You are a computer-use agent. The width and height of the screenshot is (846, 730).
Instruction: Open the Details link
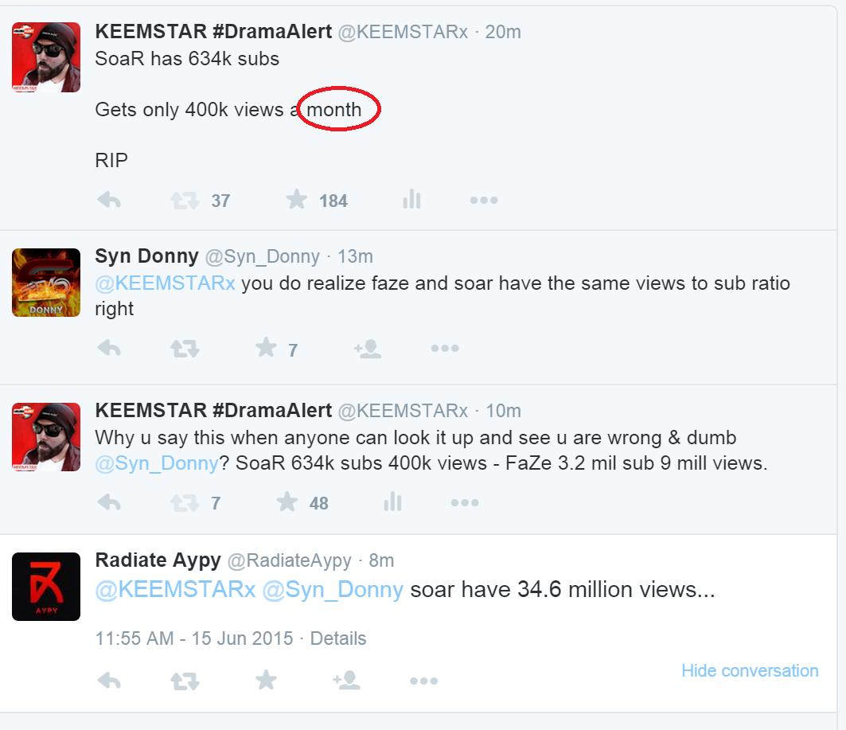pyautogui.click(x=338, y=638)
